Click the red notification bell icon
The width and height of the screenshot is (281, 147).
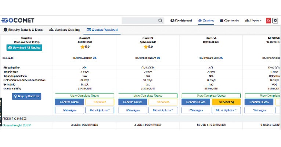(x=268, y=21)
